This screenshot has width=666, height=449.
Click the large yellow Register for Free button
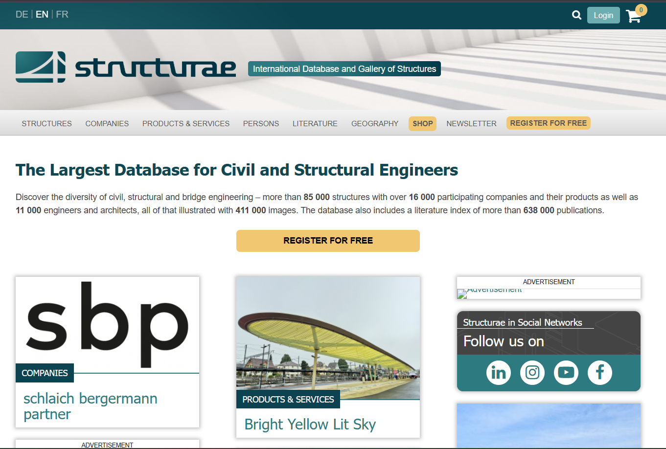coord(328,241)
